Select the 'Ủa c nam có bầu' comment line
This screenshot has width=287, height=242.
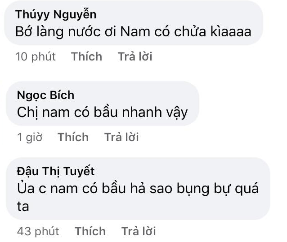(137, 189)
